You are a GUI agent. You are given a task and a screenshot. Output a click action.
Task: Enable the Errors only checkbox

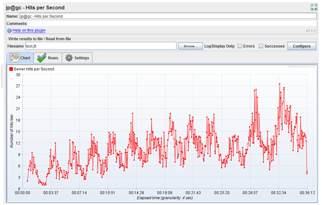(x=240, y=46)
